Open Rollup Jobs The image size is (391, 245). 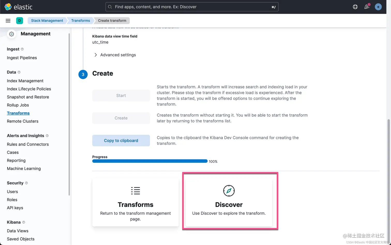tap(18, 105)
